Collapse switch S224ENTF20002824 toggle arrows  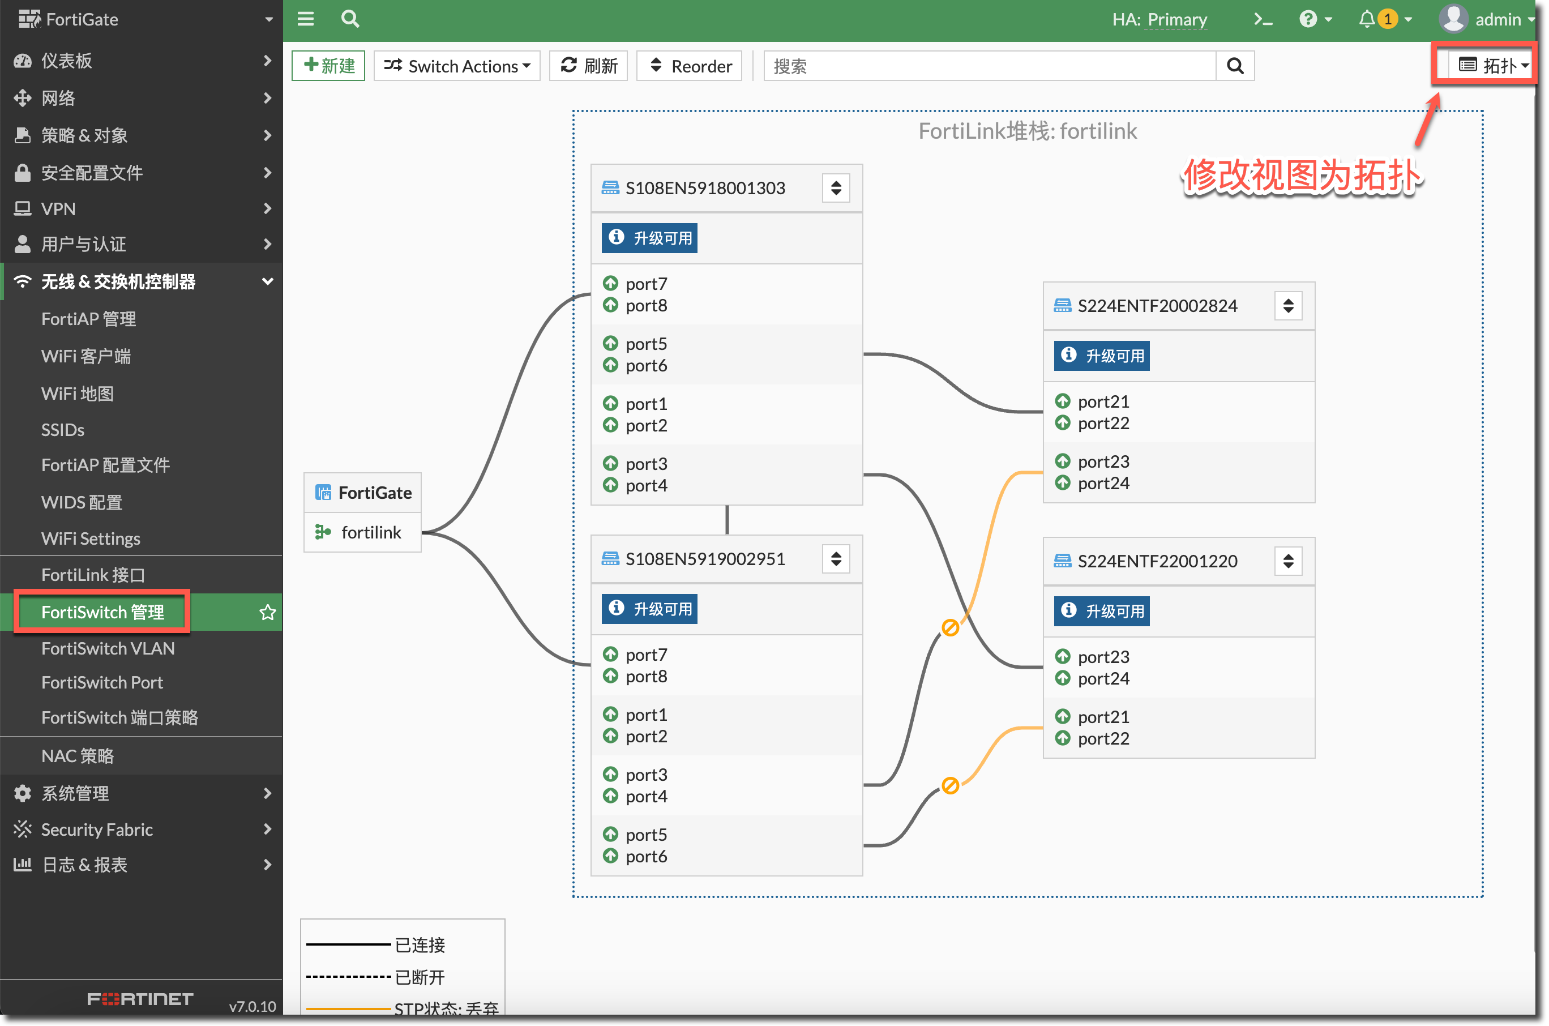[1287, 306]
